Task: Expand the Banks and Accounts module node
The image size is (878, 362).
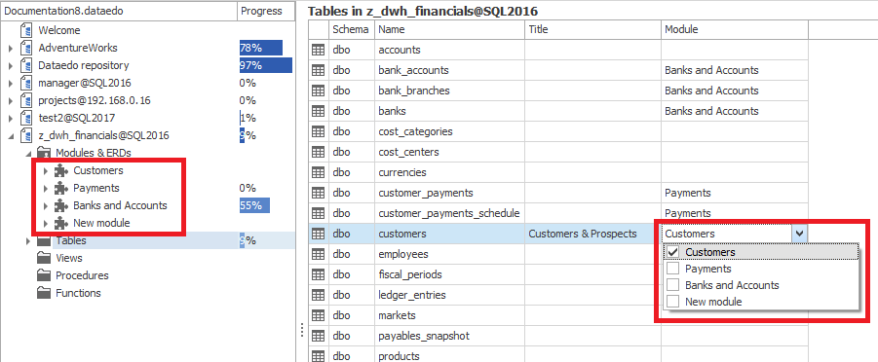Action: [x=46, y=205]
